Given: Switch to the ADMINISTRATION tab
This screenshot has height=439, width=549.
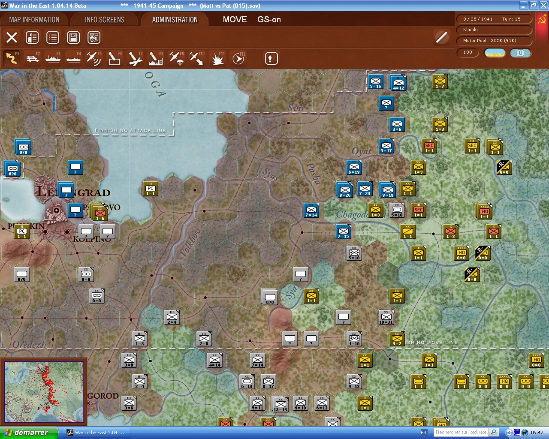Looking at the screenshot, I should click(175, 20).
